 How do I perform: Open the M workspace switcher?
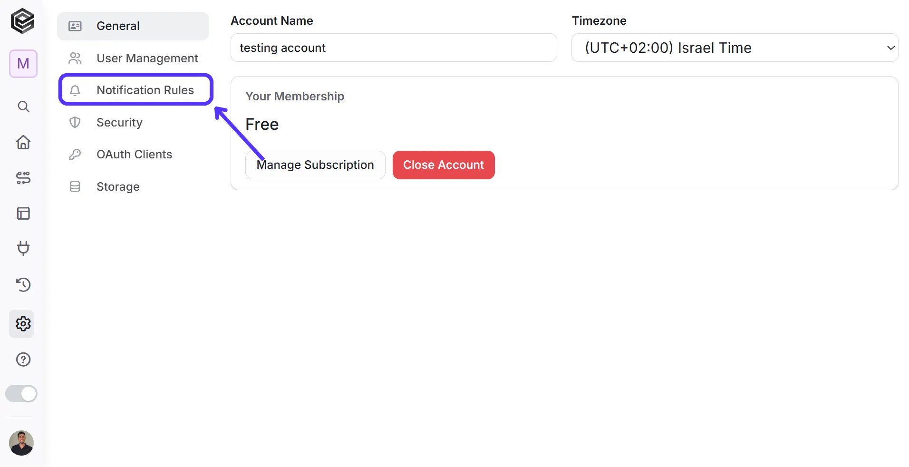23,64
